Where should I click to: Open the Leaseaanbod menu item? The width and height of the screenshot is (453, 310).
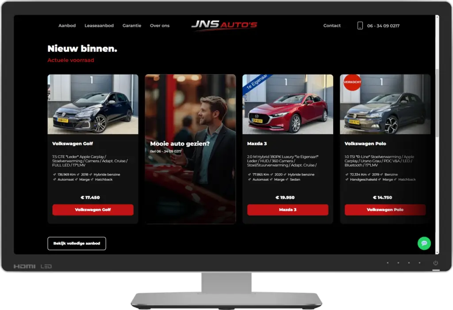pos(99,25)
